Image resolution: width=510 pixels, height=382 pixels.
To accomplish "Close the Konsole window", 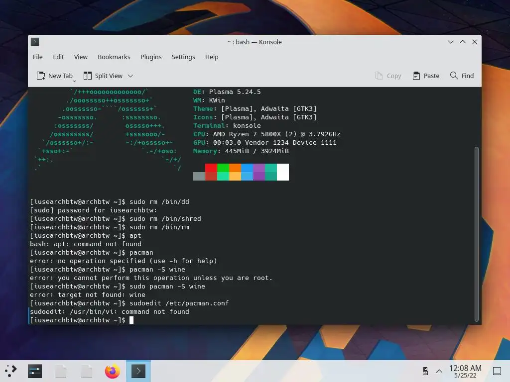I will point(475,42).
